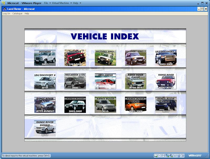The width and height of the screenshot is (210, 159).
Task: Open the Microcat Help menu
Action: [x=27, y=14]
